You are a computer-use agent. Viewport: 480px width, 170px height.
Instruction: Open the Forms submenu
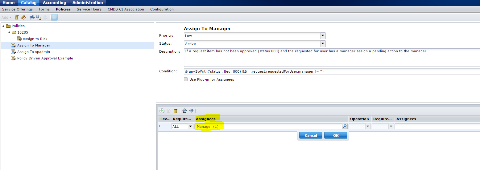tap(44, 9)
